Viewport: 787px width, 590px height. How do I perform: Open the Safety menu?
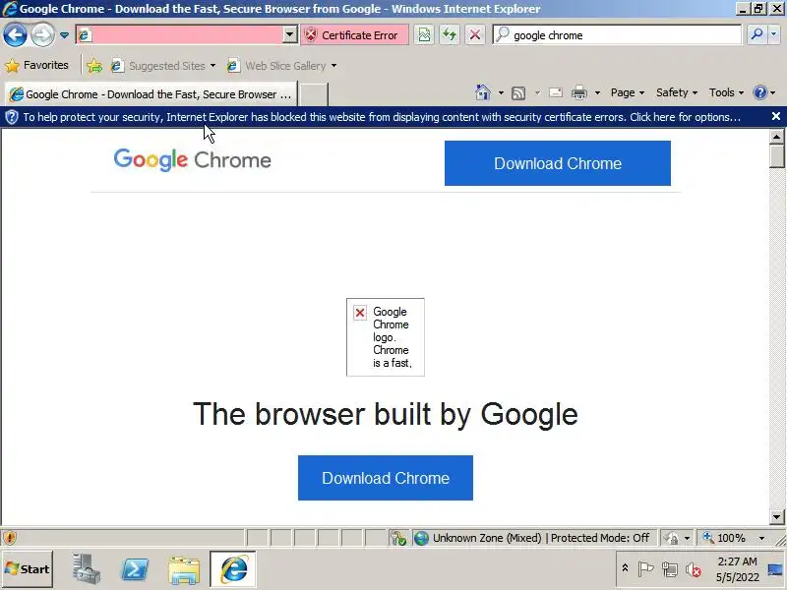(677, 92)
